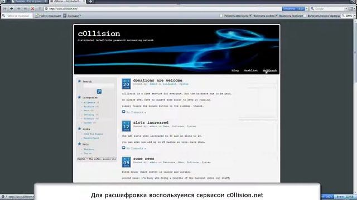Screen dimensions: 357x200
Task: Click the star icon beside Search heading
Action: click(x=79, y=81)
